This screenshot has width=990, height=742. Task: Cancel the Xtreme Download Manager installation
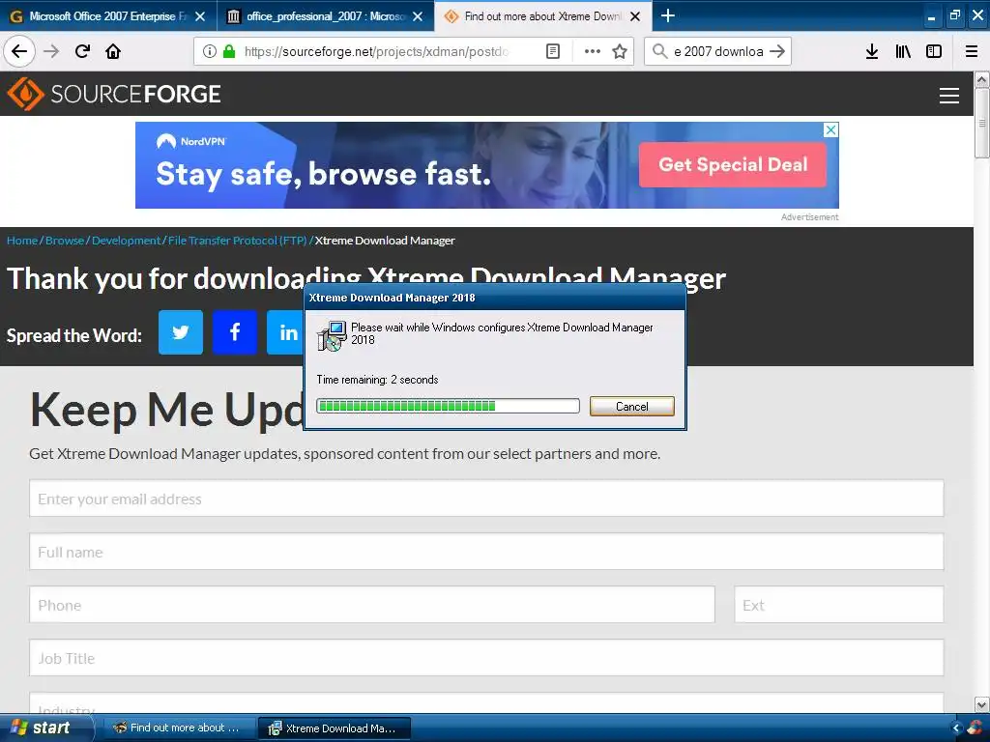click(x=632, y=407)
